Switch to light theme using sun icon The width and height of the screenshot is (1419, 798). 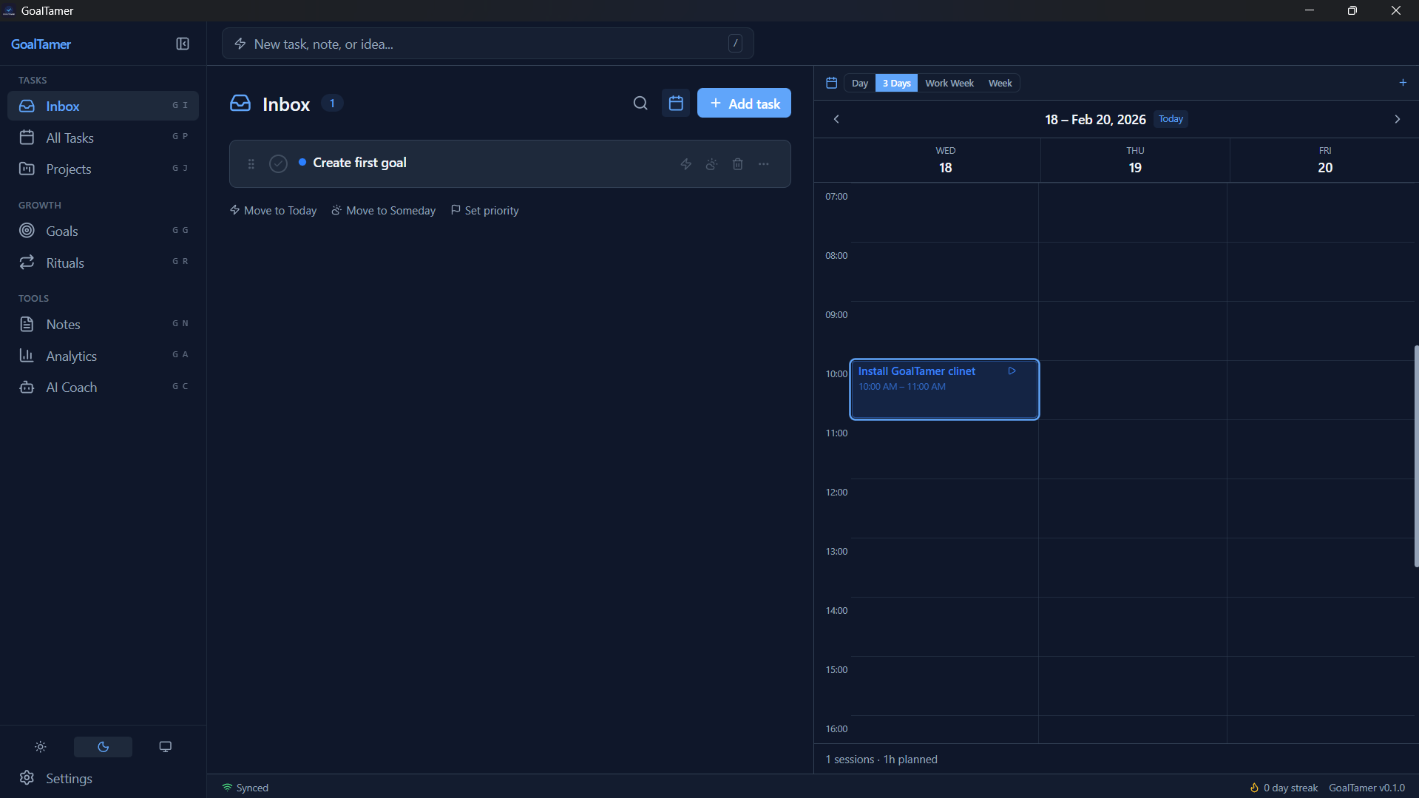[x=40, y=746]
